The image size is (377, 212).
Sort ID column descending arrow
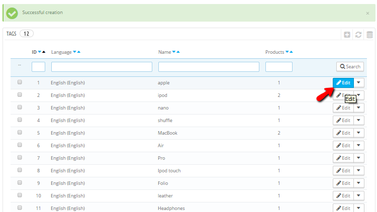click(40, 52)
